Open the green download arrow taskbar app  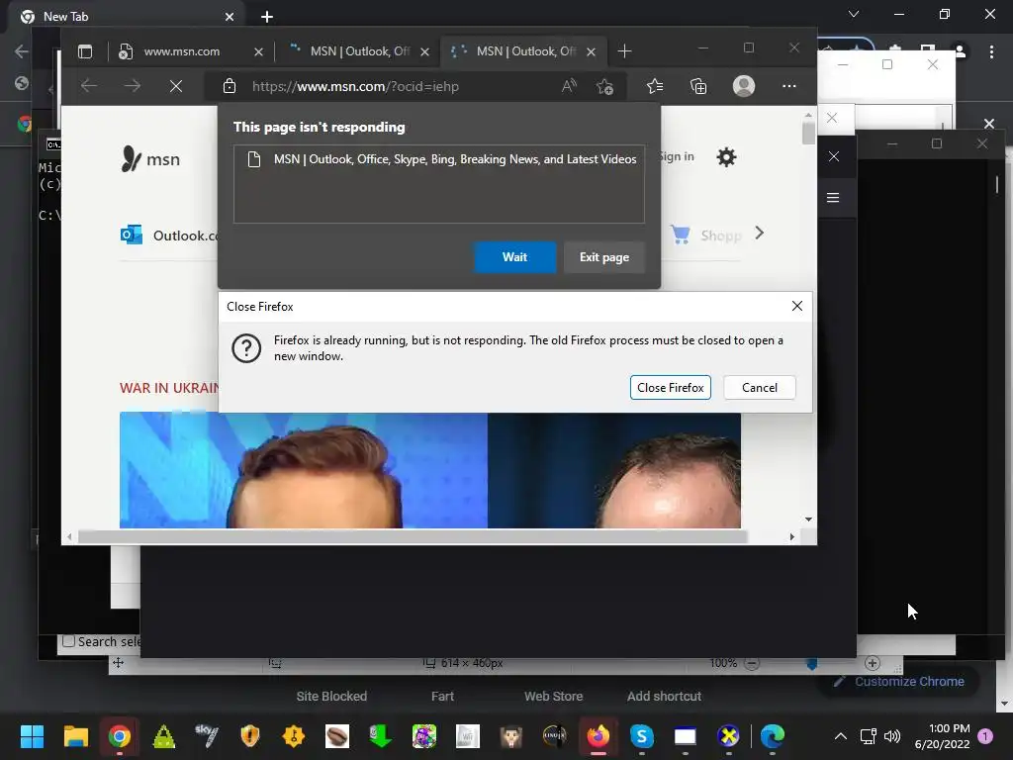point(380,736)
